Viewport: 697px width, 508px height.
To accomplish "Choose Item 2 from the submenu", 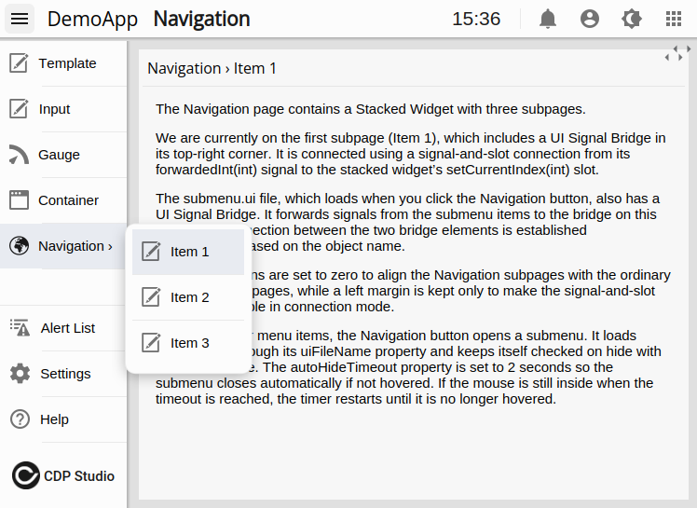I will point(188,297).
